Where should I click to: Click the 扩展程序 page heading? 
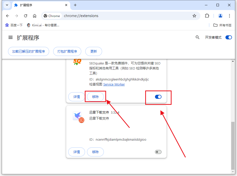(28, 38)
